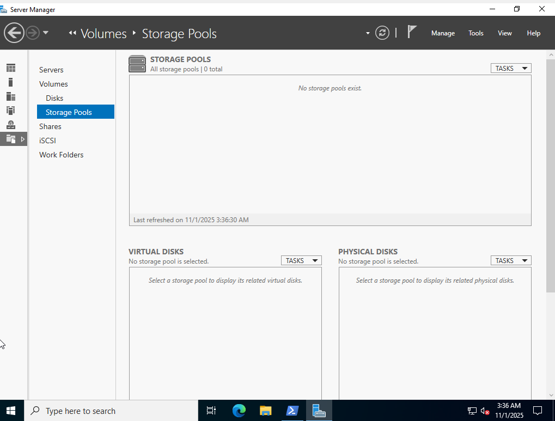Click the Refresh circular arrows icon
This screenshot has width=555, height=421.
(x=382, y=33)
